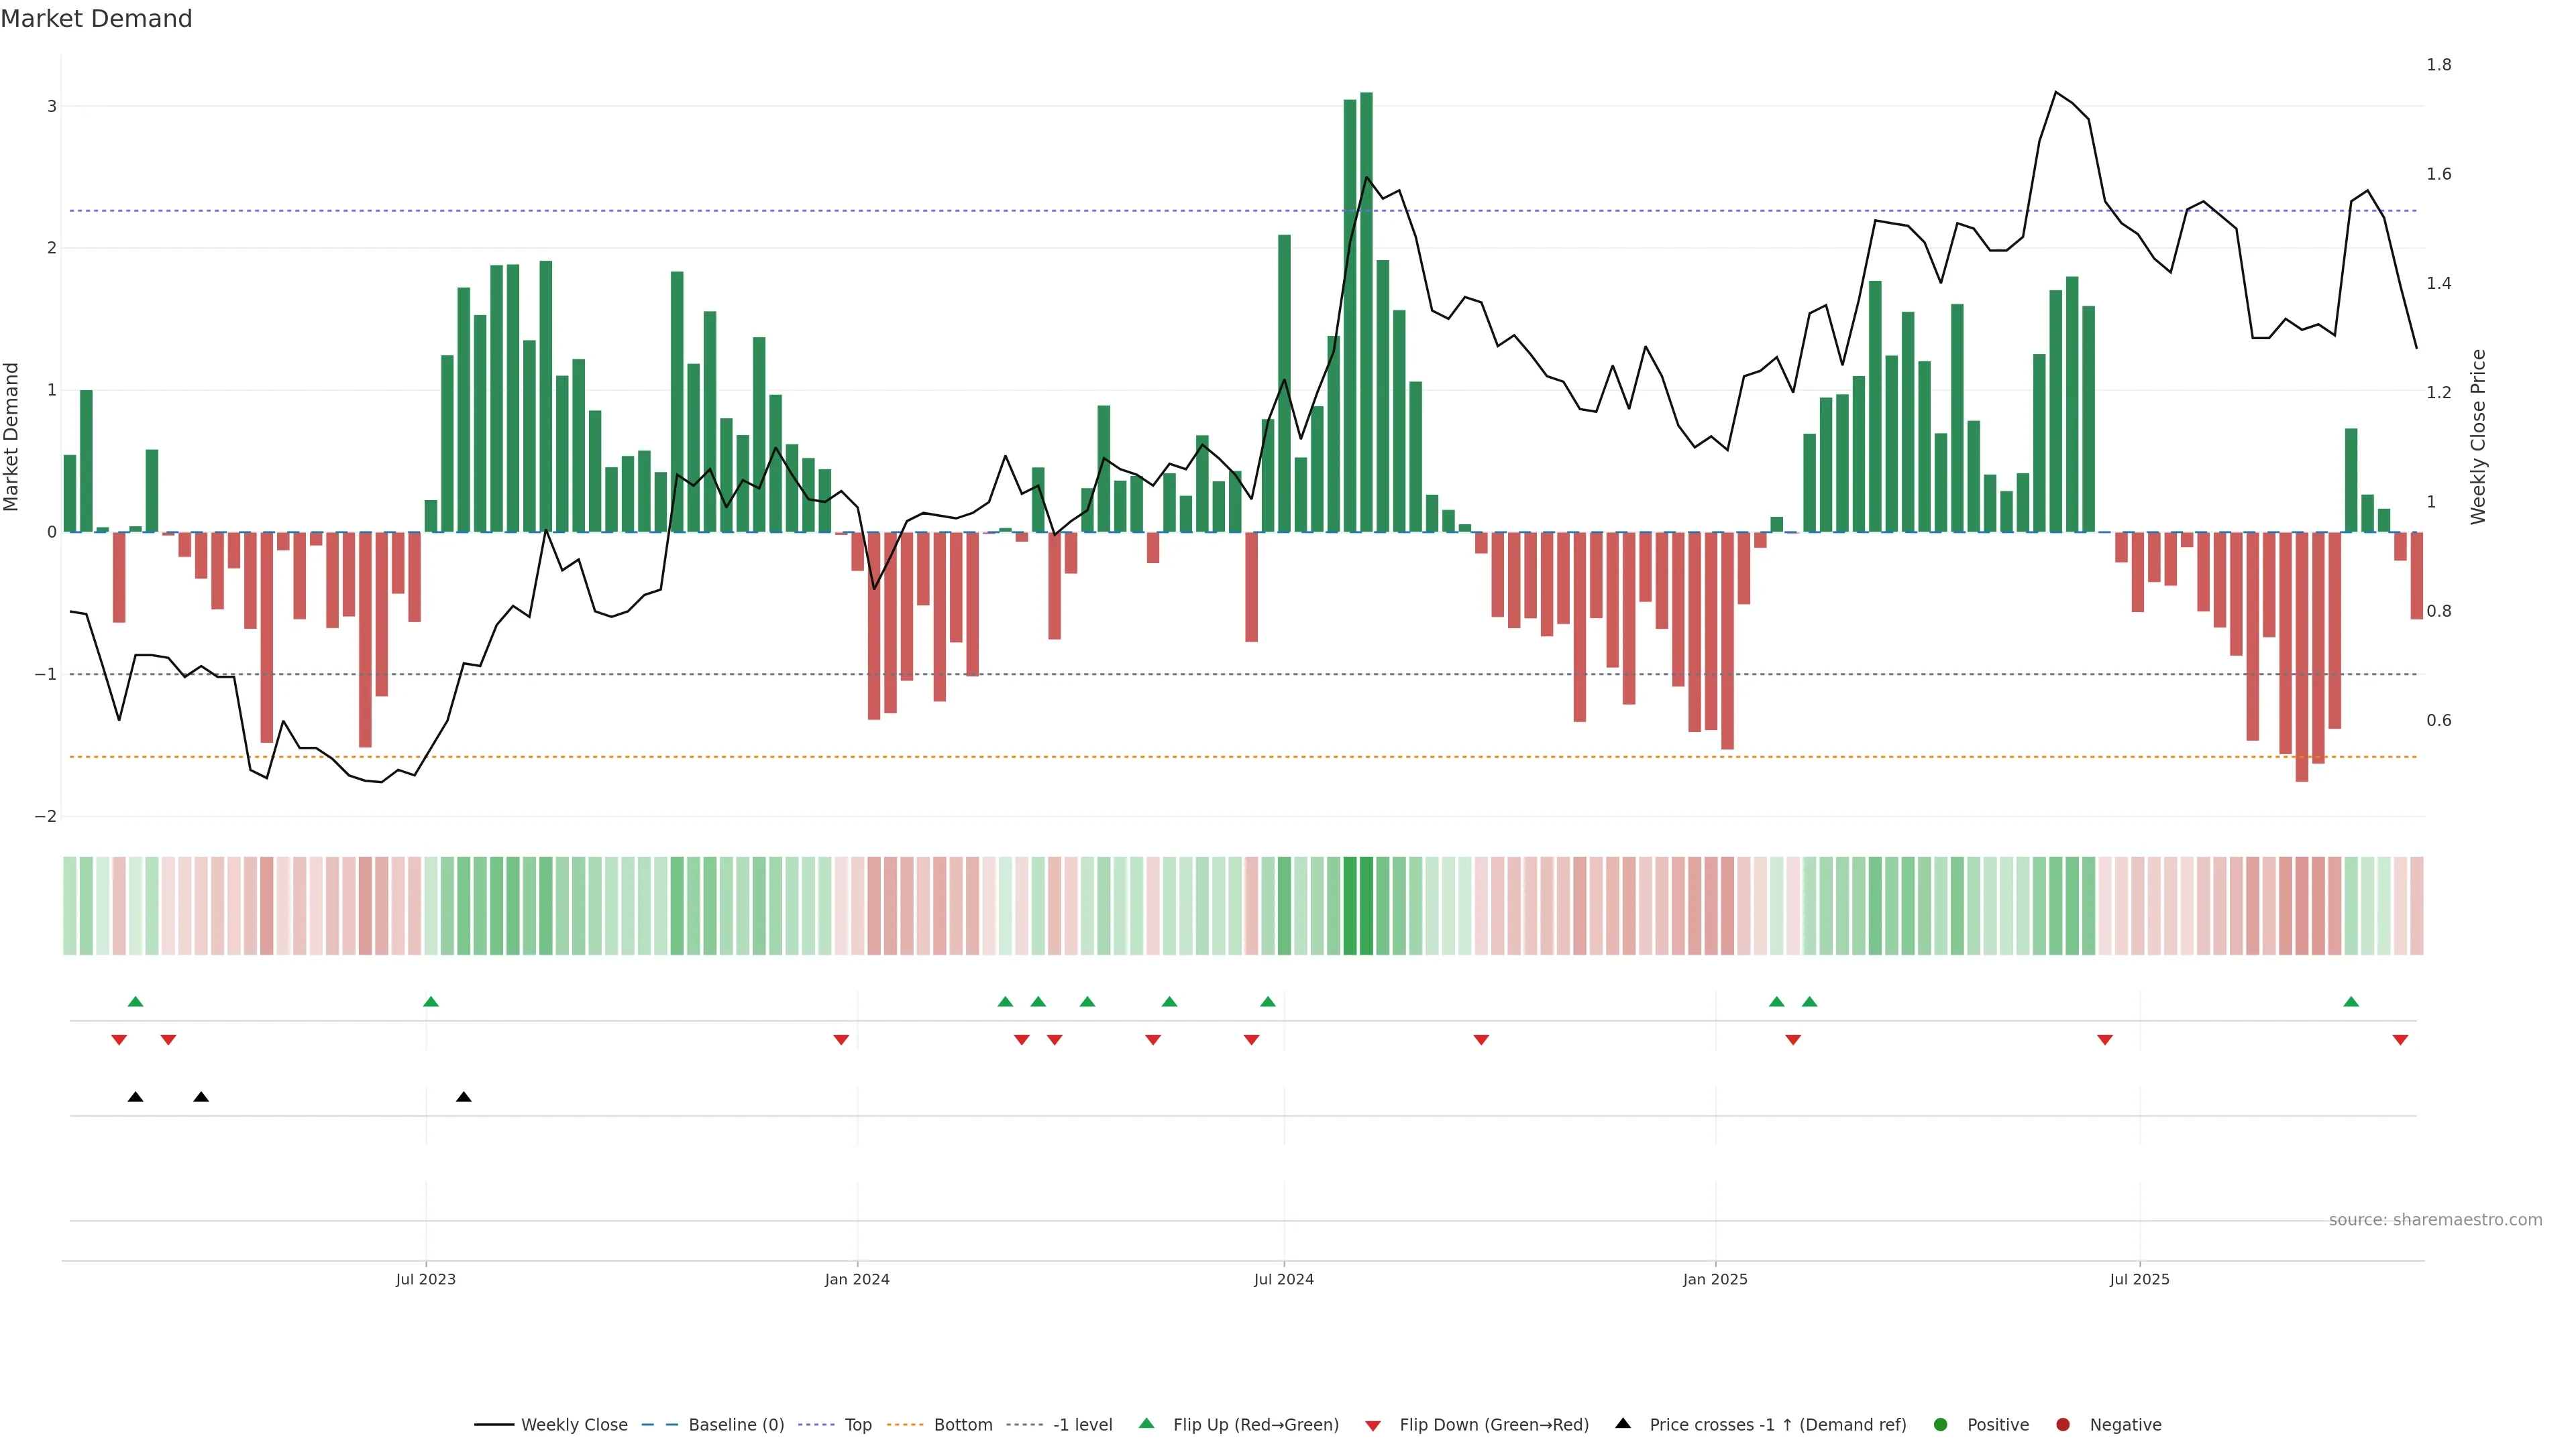Click the darkest green heatmap strip cell
Screen dimensions: 2576x1448
pyautogui.click(x=1366, y=906)
